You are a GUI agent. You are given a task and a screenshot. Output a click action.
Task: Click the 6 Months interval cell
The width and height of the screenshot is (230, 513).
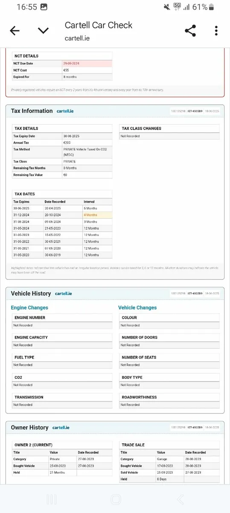click(97, 208)
